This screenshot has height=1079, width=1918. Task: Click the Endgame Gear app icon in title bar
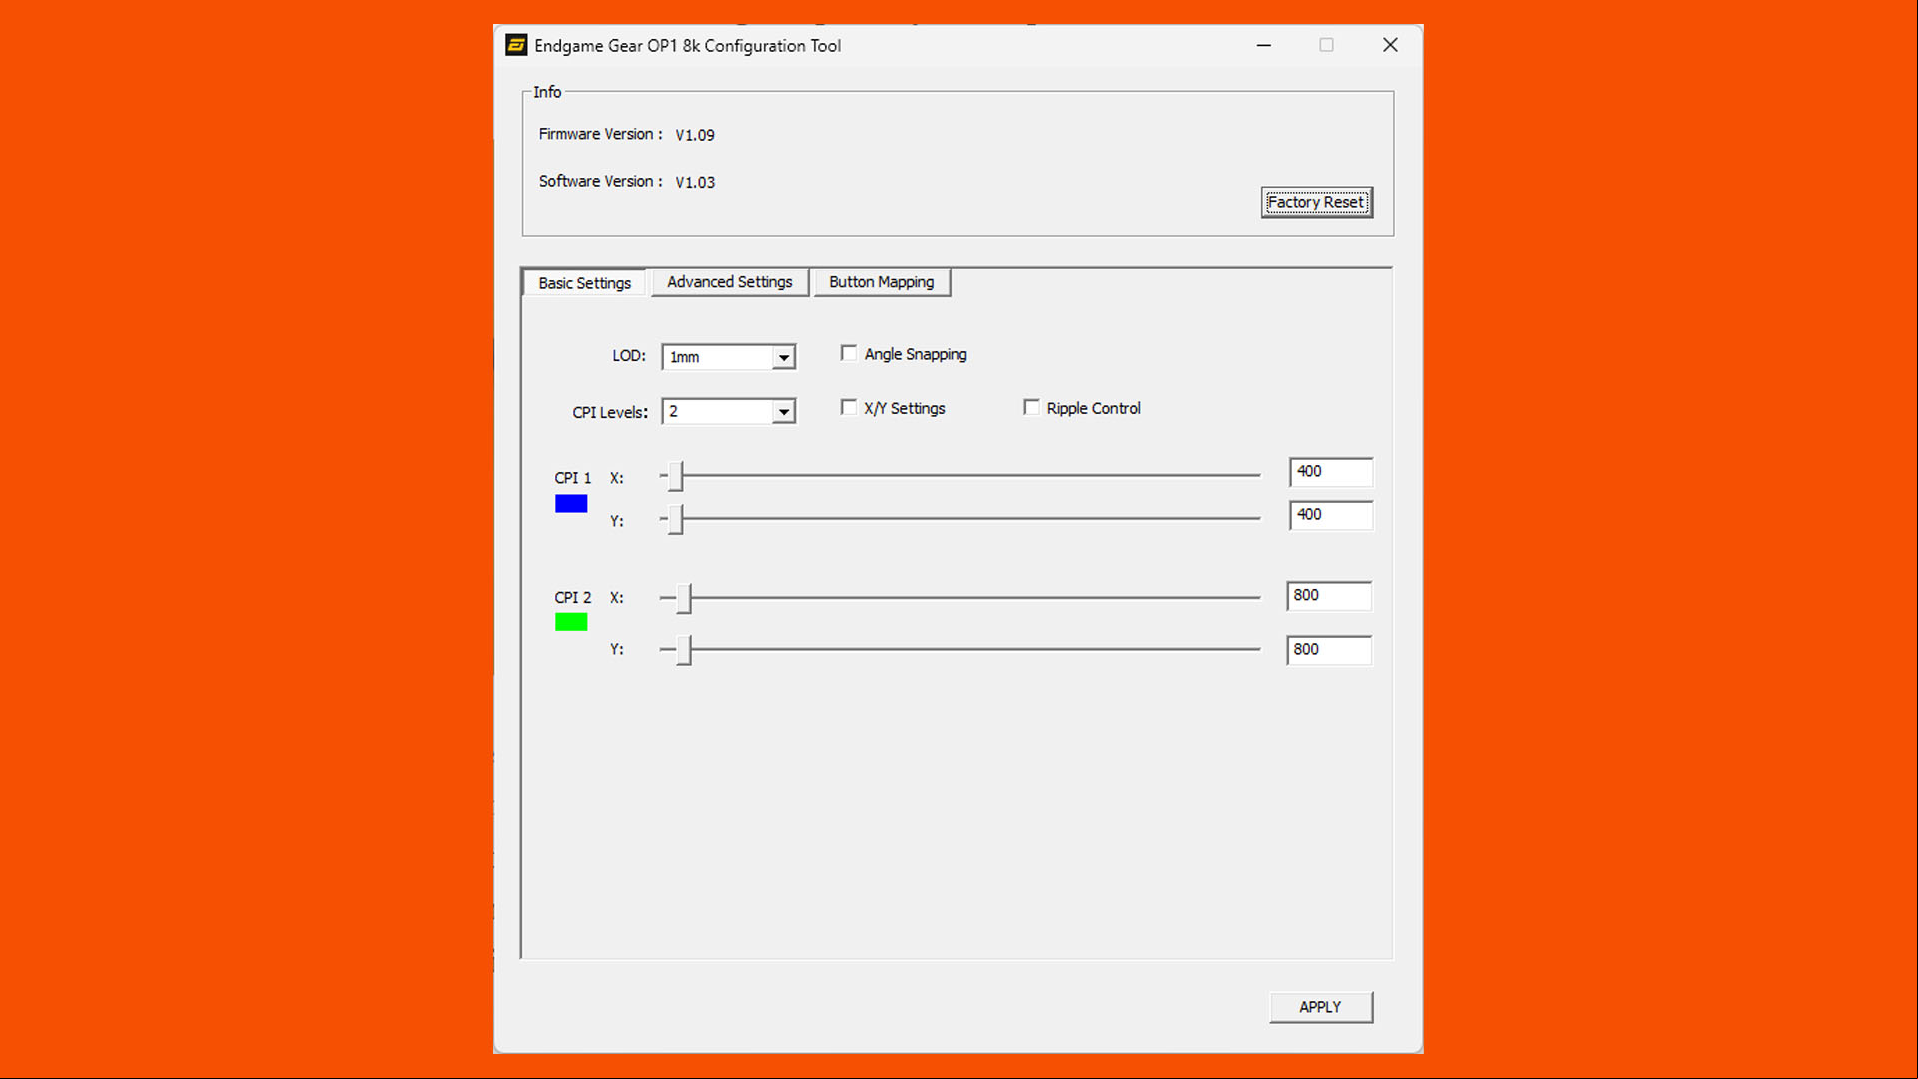tap(516, 45)
